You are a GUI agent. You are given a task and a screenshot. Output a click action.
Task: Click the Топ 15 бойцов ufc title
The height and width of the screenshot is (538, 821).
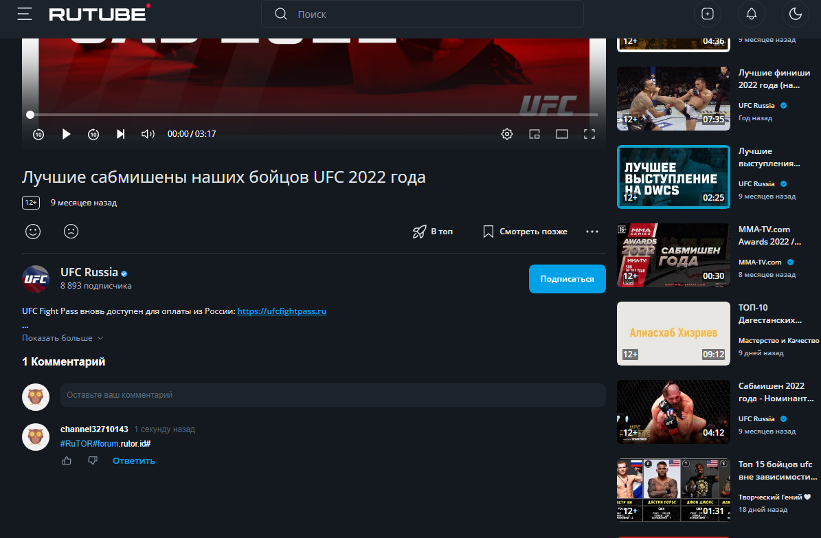point(778,471)
